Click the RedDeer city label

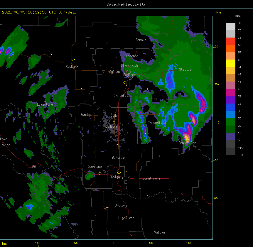point(129,75)
